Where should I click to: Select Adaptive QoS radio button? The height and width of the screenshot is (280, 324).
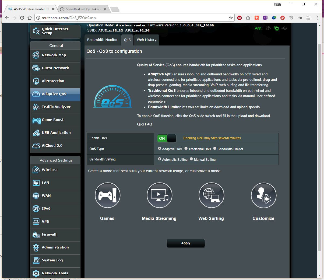pyautogui.click(x=160, y=148)
